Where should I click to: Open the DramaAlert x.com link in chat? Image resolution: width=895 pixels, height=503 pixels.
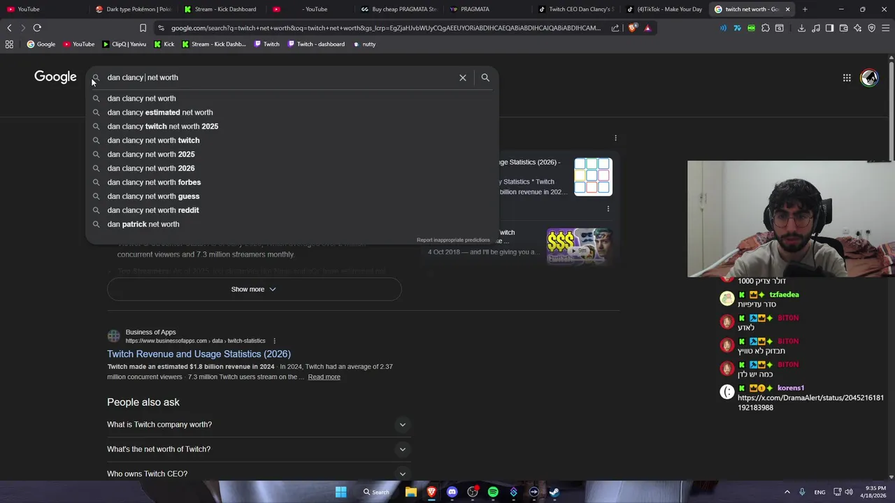click(810, 402)
